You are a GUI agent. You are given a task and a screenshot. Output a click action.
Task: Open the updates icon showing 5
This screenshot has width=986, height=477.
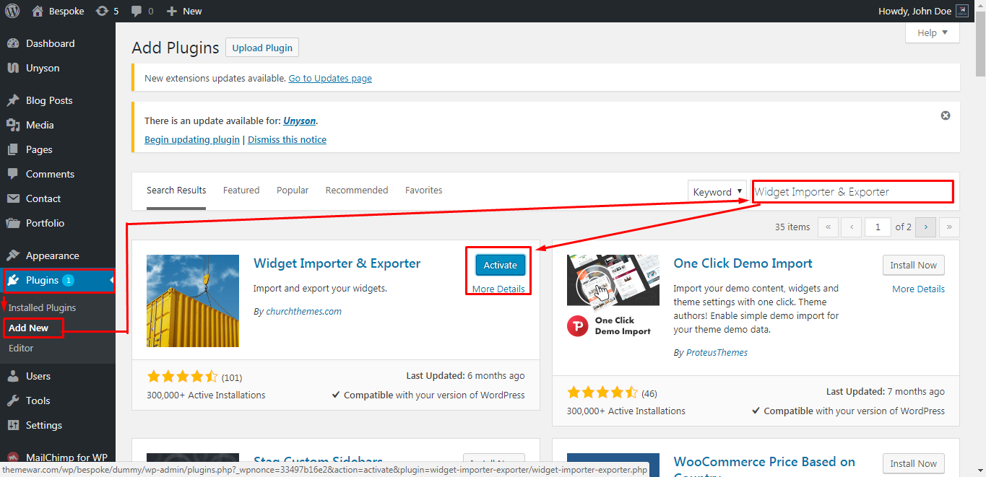(x=102, y=11)
